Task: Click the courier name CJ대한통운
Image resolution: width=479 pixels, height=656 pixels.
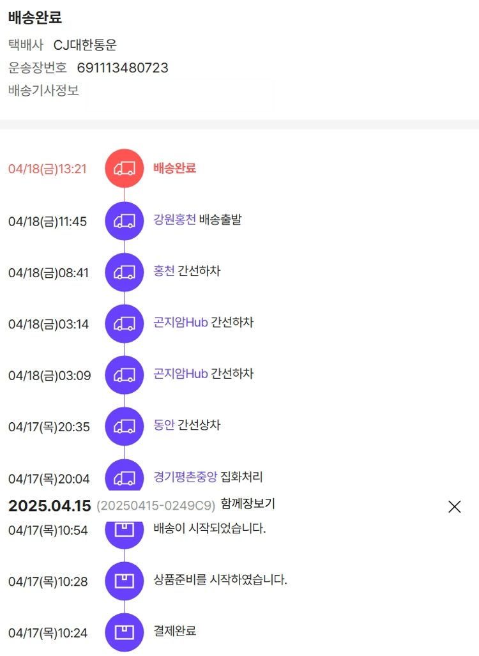Action: [85, 45]
